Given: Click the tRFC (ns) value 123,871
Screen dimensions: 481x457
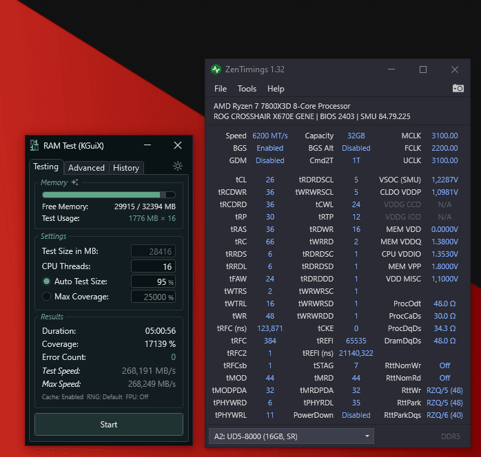Looking at the screenshot, I should (270, 328).
